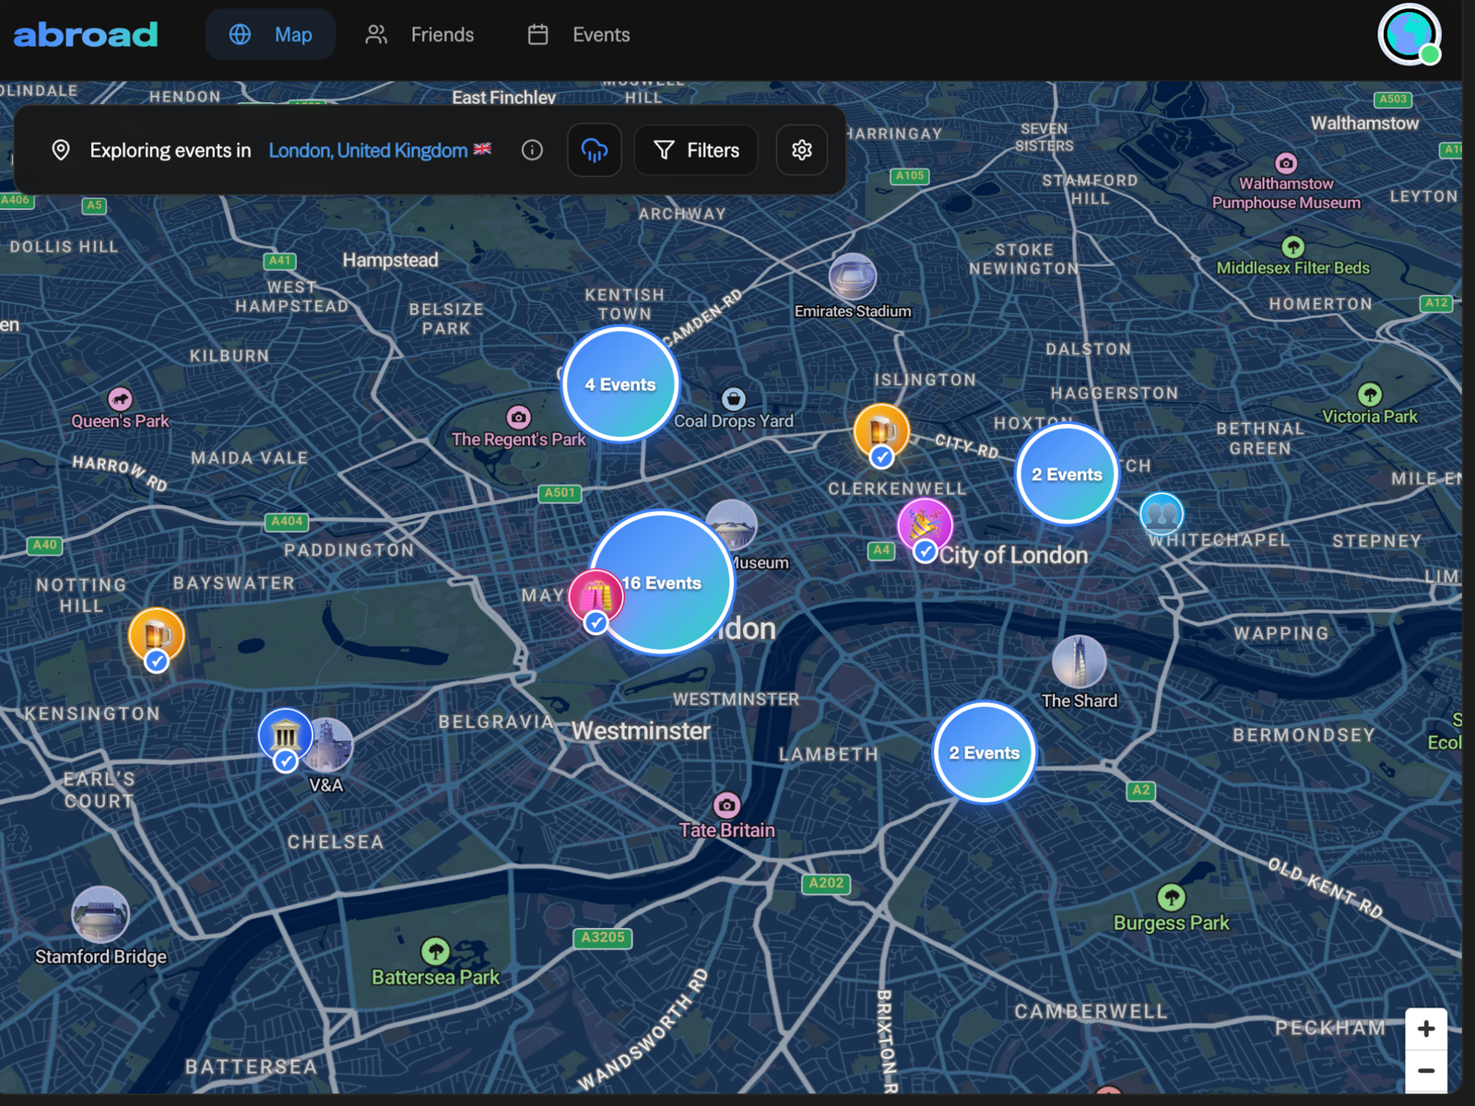Image resolution: width=1475 pixels, height=1106 pixels.
Task: Click the blue people marker near Whitechapel
Action: pos(1161,513)
